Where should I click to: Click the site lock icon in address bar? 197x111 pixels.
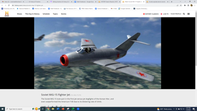[x=13, y=6]
